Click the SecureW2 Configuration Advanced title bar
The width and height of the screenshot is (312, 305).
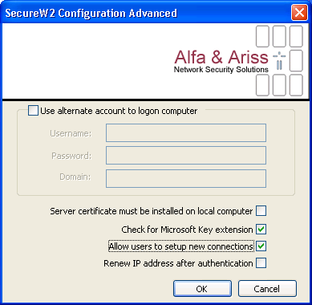(146, 13)
